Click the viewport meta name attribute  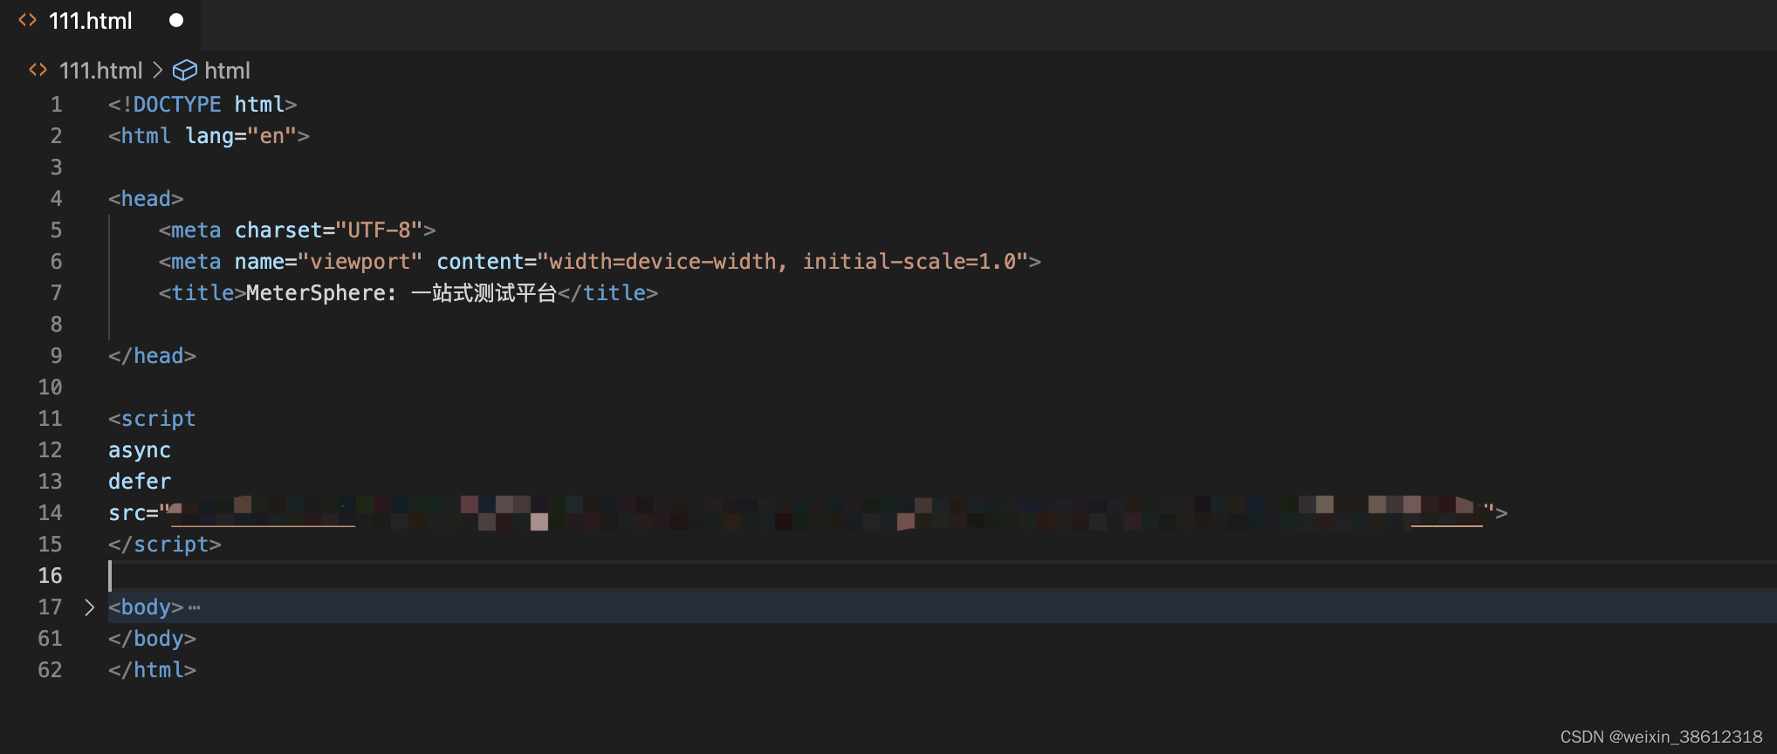coord(328,262)
